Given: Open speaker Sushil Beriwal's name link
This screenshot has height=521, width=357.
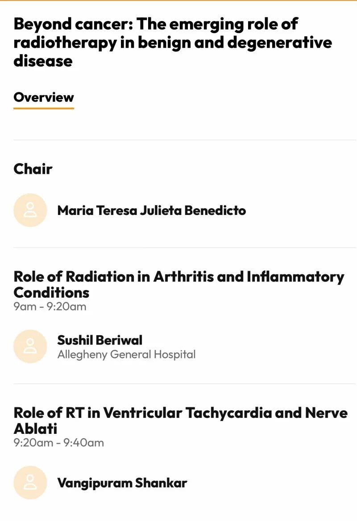Looking at the screenshot, I should tap(100, 340).
